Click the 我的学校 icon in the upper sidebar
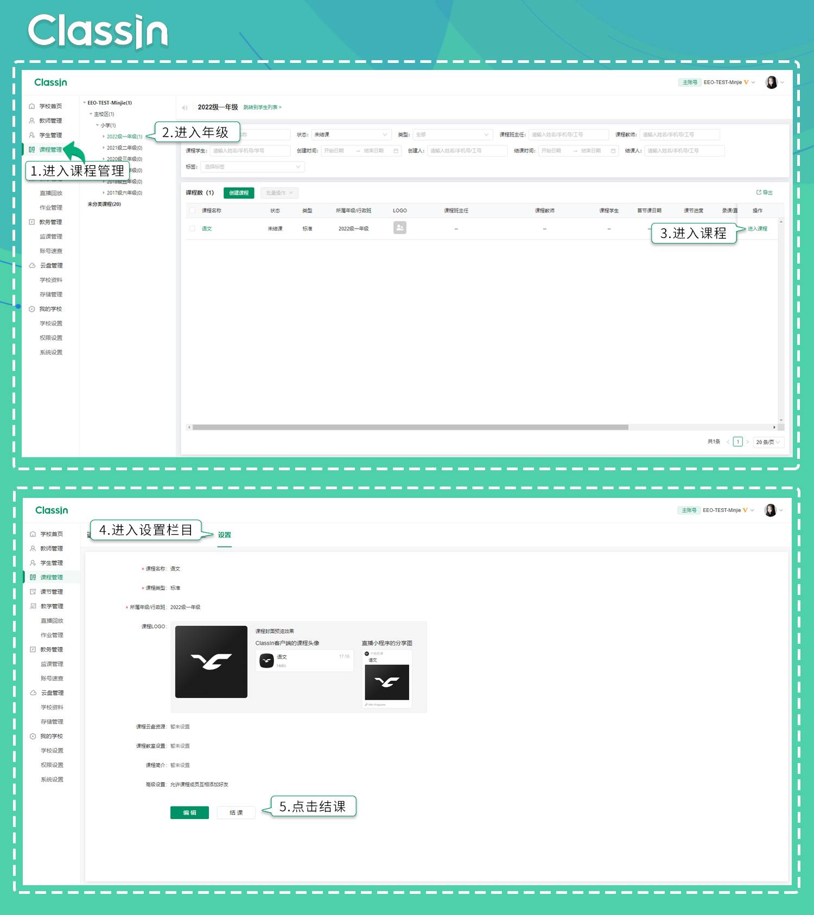Screen dimensions: 814x915 tap(32, 309)
